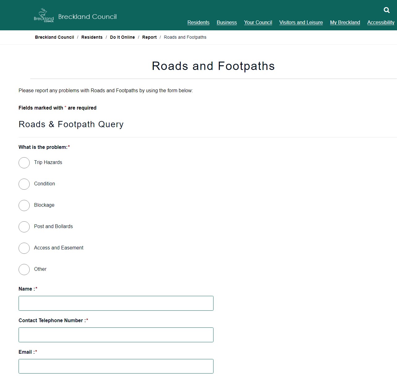This screenshot has height=376, width=397.
Task: Select the Trip Hazards option
Action: (24, 162)
